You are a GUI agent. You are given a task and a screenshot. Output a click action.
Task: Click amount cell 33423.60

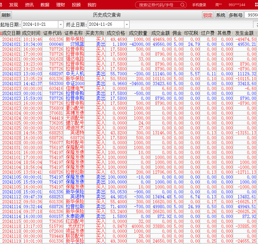tap(162, 84)
